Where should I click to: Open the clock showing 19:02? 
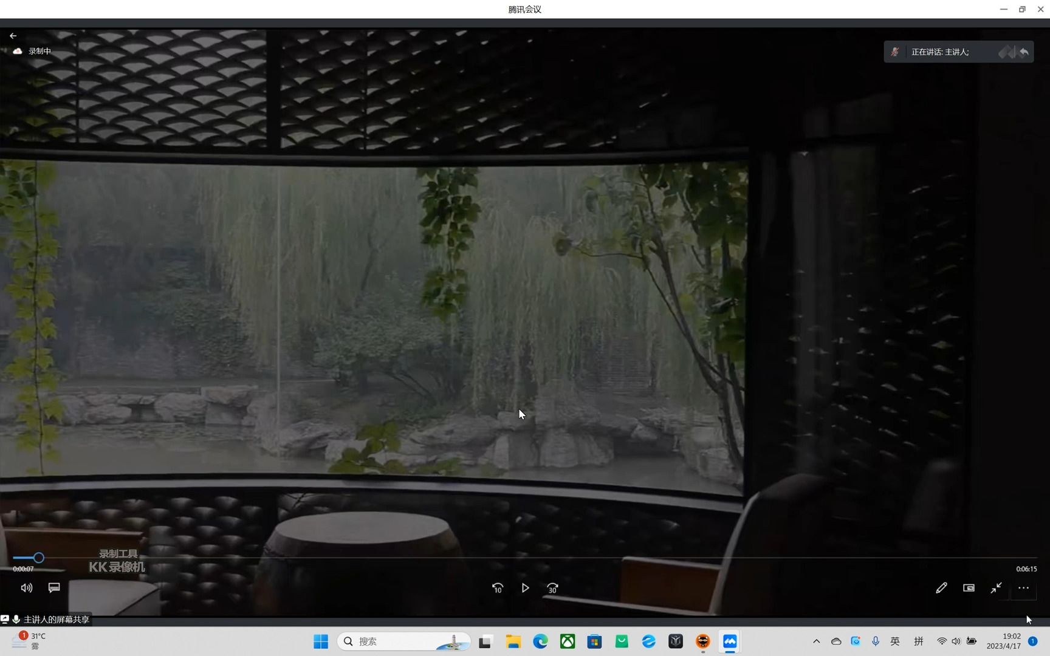(1004, 641)
